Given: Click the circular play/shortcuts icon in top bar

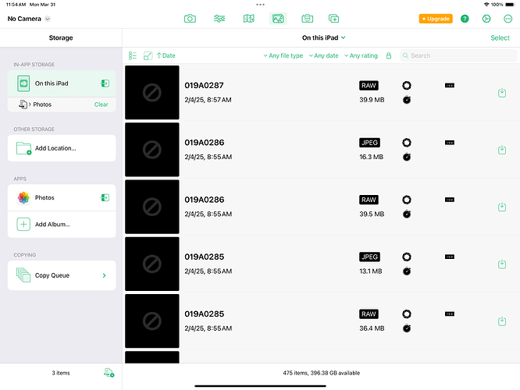Looking at the screenshot, I should coord(486,19).
